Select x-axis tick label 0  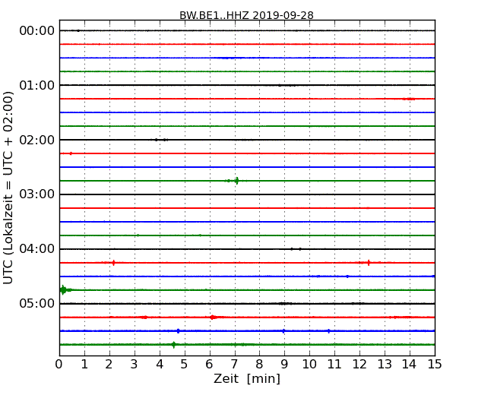[x=59, y=364]
